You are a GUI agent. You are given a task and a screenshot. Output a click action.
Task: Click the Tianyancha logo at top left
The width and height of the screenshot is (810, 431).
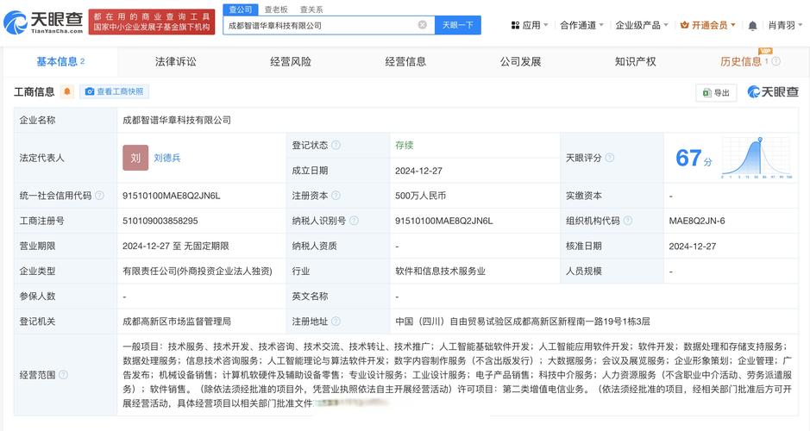point(43,22)
